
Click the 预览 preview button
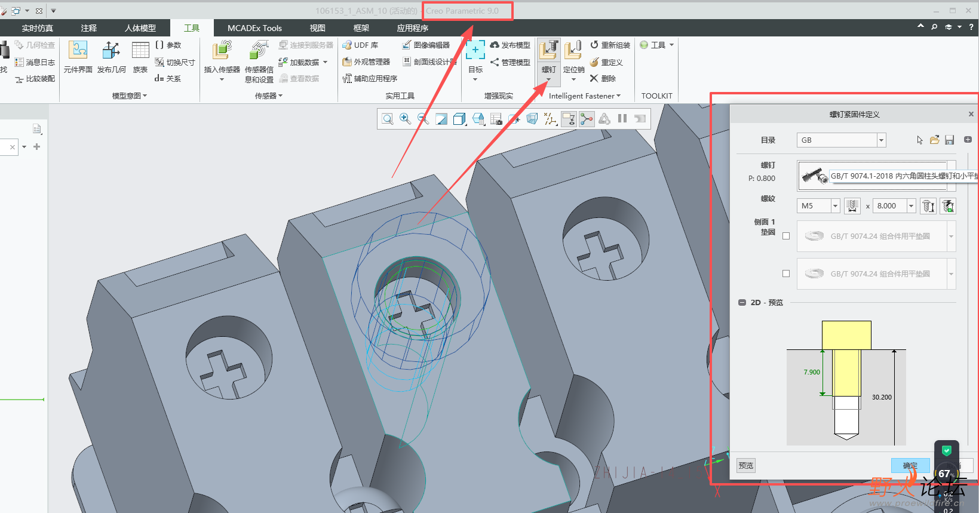(746, 466)
